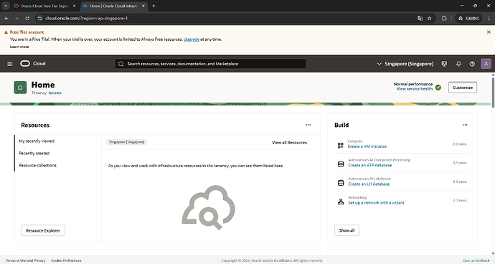Open the Singapore region dropdown
This screenshot has width=495, height=264.
(405, 64)
